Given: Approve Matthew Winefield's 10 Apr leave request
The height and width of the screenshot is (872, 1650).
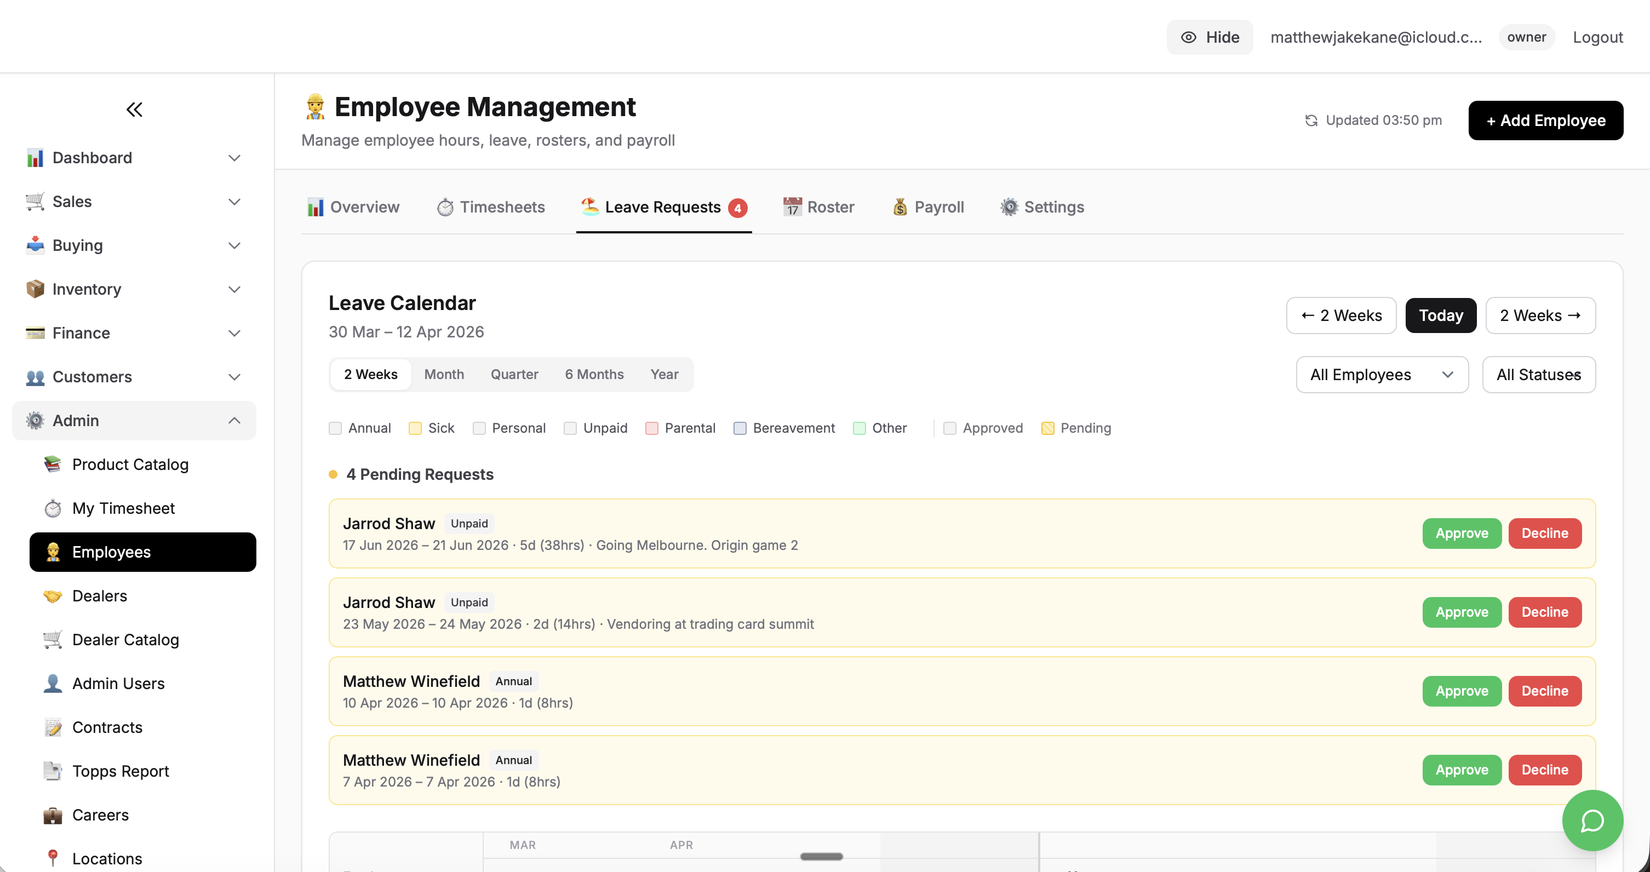Looking at the screenshot, I should coord(1461,691).
